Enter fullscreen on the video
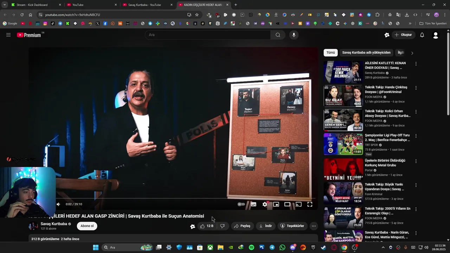This screenshot has width=450, height=253. 310,204
